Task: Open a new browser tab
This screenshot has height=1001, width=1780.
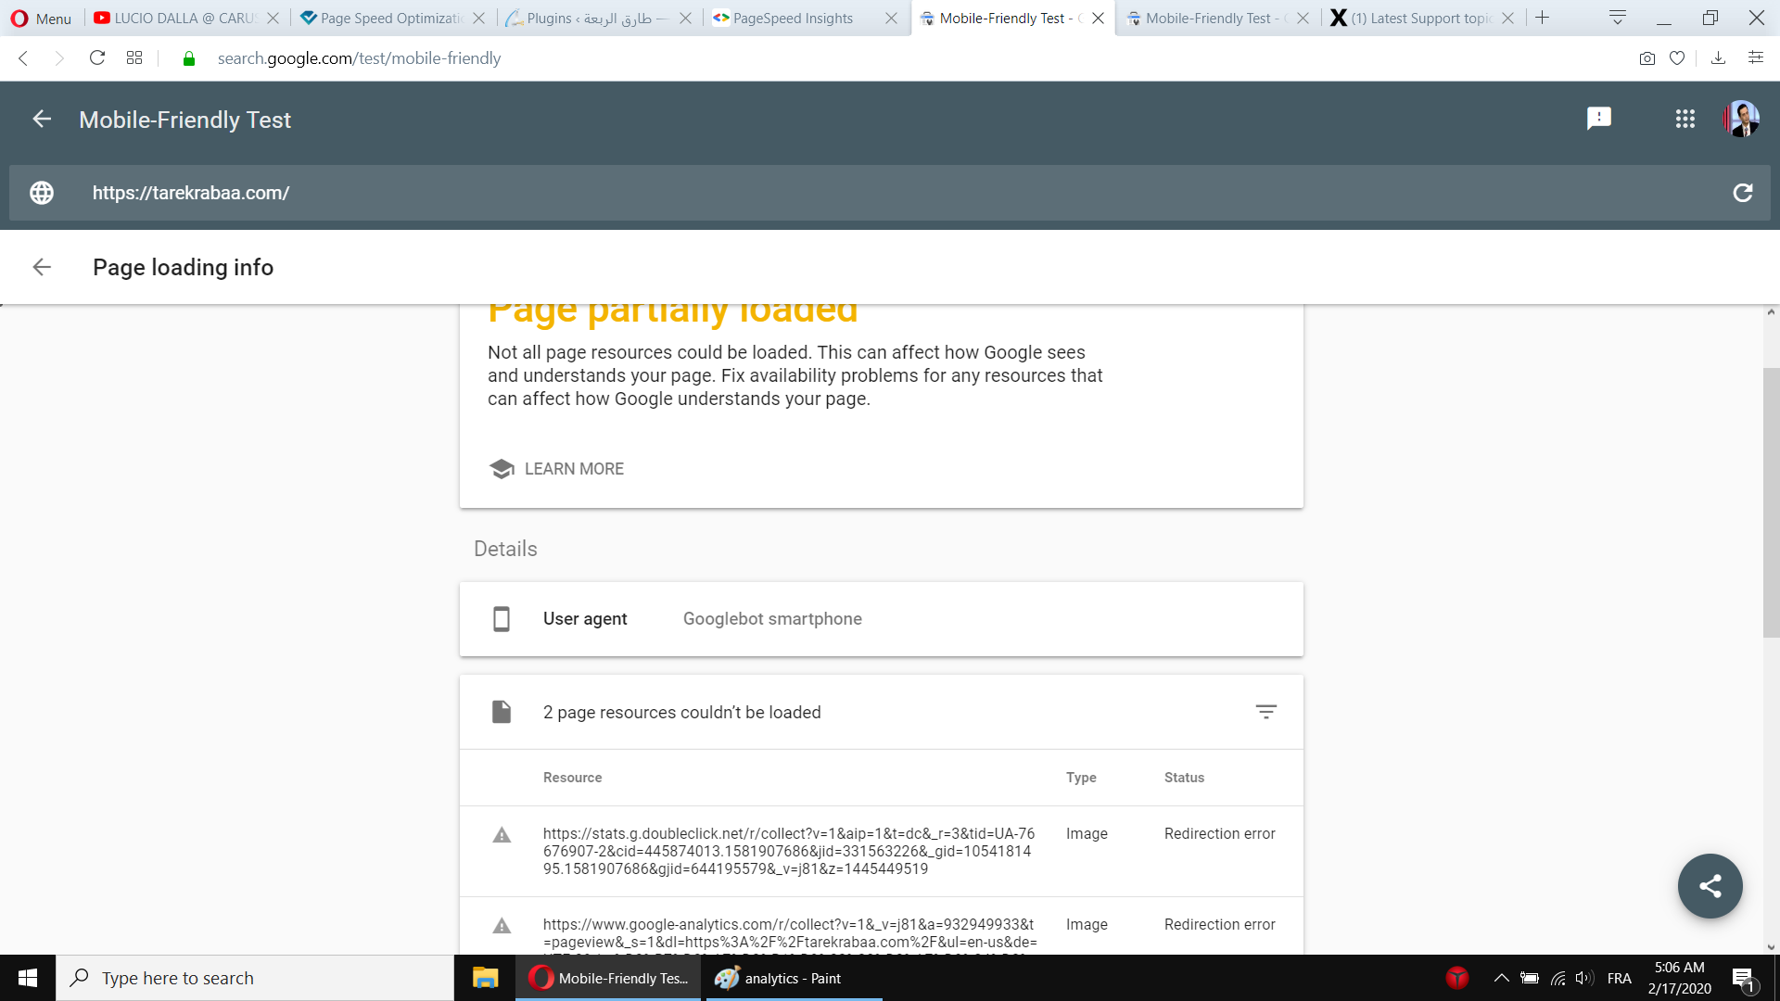Action: [1542, 18]
